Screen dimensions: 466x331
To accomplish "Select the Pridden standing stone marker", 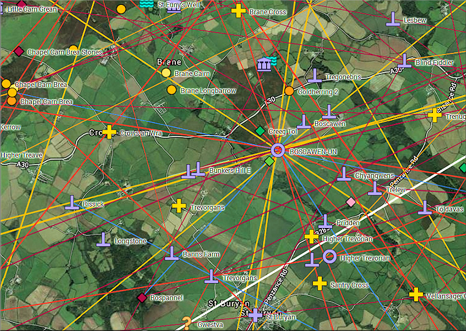I will coord(325,221).
